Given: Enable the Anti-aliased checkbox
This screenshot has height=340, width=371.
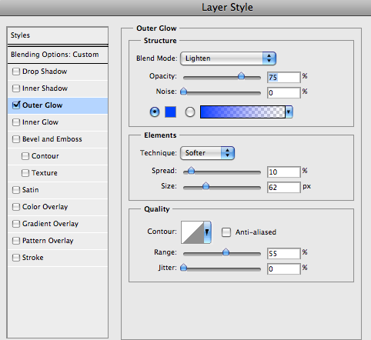Looking at the screenshot, I should [x=226, y=232].
